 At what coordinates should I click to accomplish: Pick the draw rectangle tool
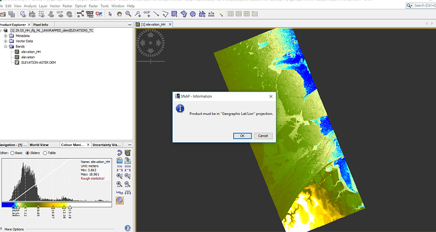pos(174,14)
